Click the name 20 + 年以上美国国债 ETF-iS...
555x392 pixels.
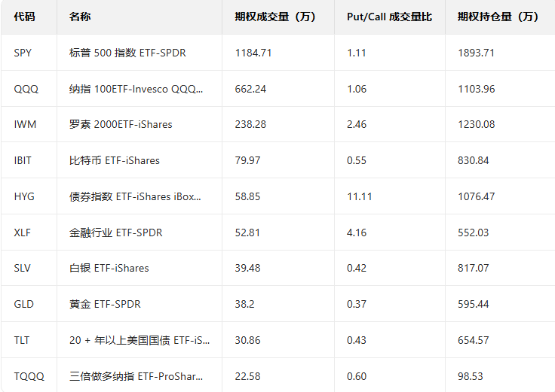(x=140, y=340)
